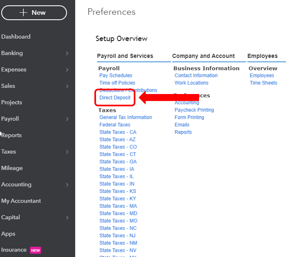This screenshot has width=286, height=257.
Task: Open State Taxes - CA link
Action: [x=118, y=132]
